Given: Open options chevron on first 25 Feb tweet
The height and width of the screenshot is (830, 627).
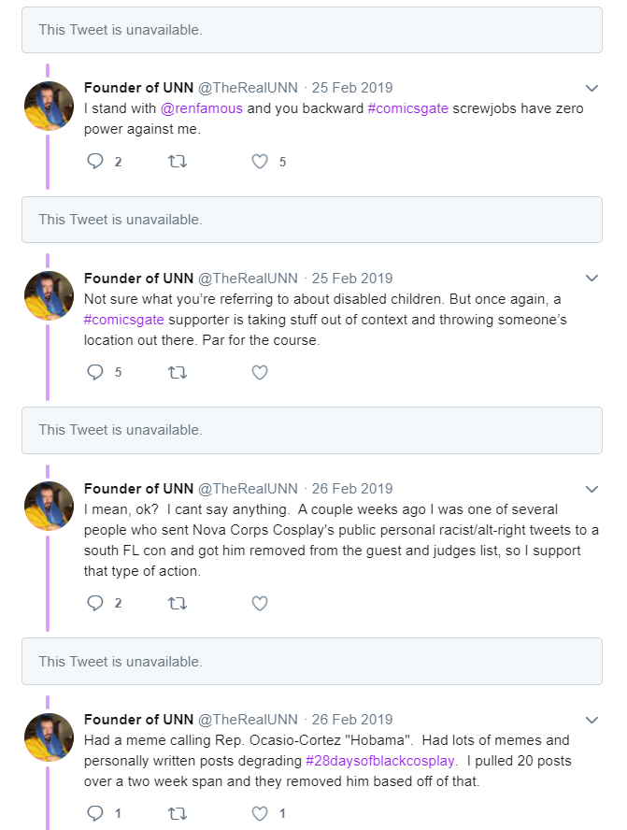Looking at the screenshot, I should (591, 88).
